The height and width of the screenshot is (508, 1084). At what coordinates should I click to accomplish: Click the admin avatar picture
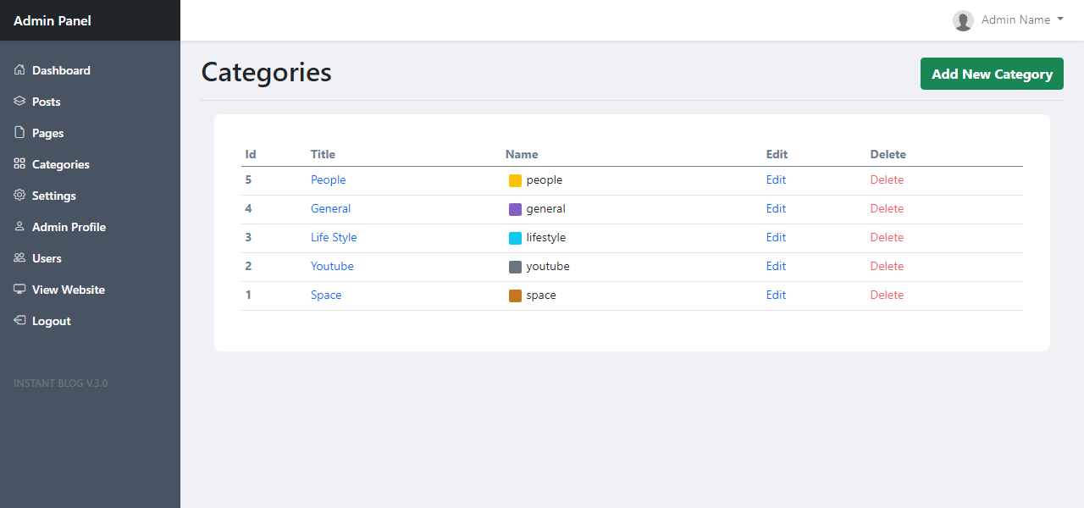(963, 20)
